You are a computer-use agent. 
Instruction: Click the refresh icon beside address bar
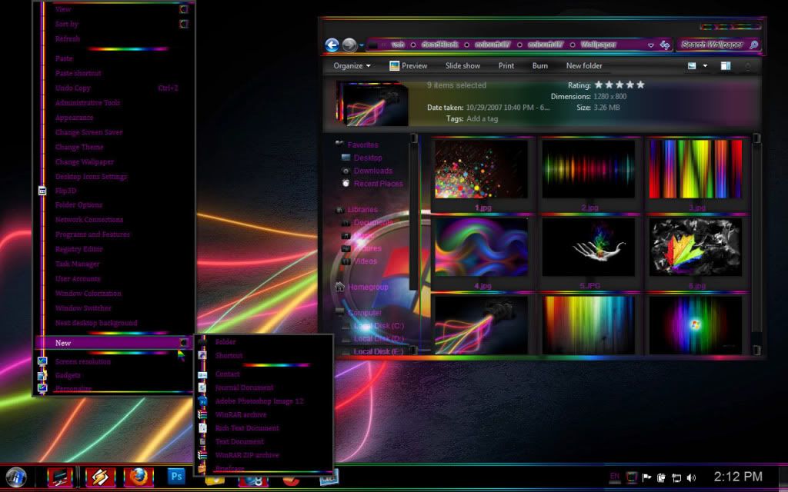pyautogui.click(x=664, y=45)
